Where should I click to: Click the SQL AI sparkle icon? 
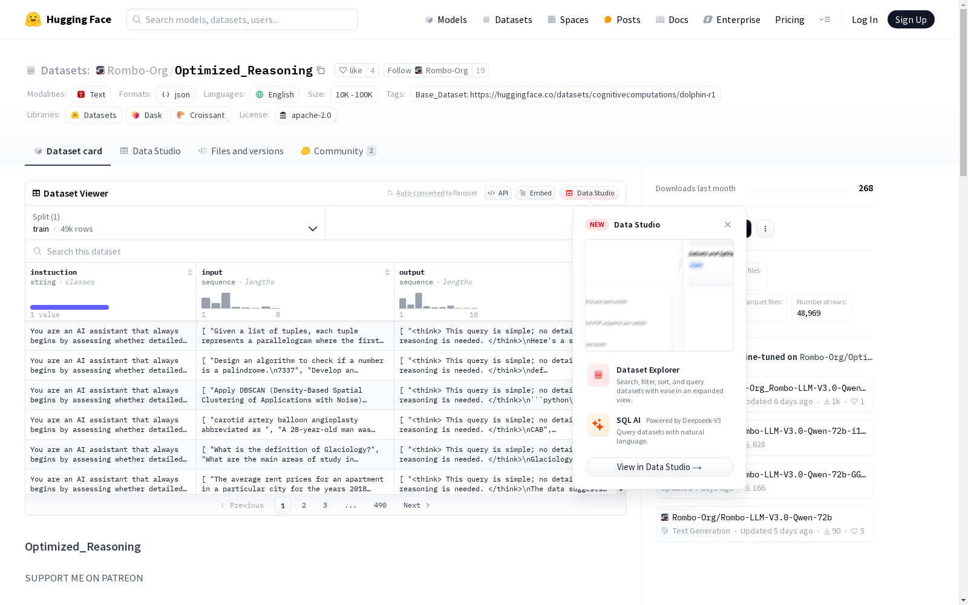[x=598, y=425]
